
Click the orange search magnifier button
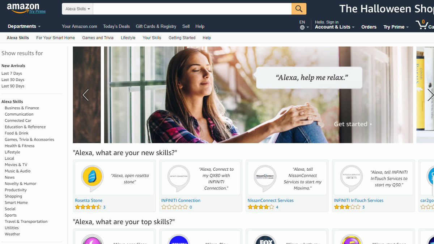(x=299, y=9)
